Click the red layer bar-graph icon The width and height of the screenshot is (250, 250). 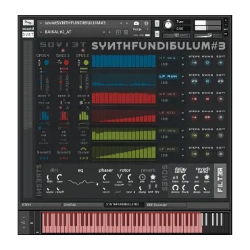tap(64, 116)
